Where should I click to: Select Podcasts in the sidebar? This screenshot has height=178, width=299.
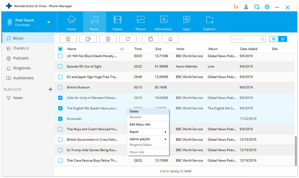pyautogui.click(x=28, y=58)
